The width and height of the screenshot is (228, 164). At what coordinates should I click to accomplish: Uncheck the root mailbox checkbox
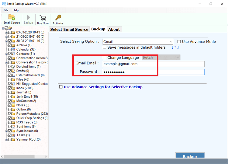6,28
